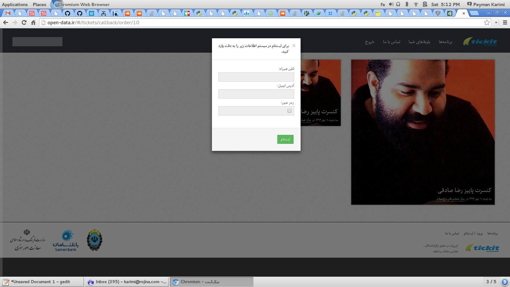Reload the current page
The width and height of the screenshot is (510, 287).
tap(24, 23)
